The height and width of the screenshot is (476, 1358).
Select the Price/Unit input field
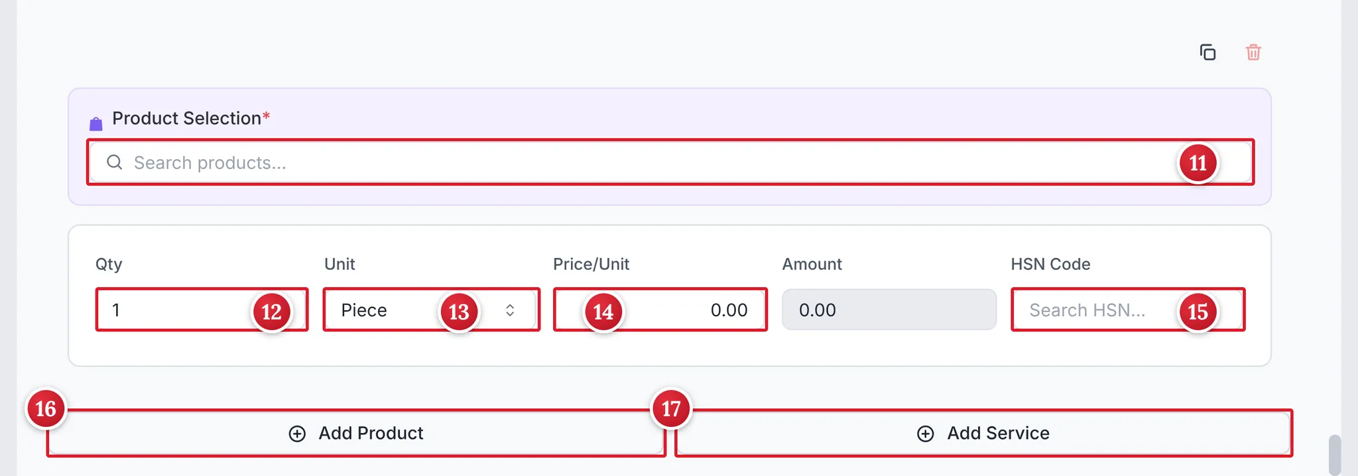660,310
